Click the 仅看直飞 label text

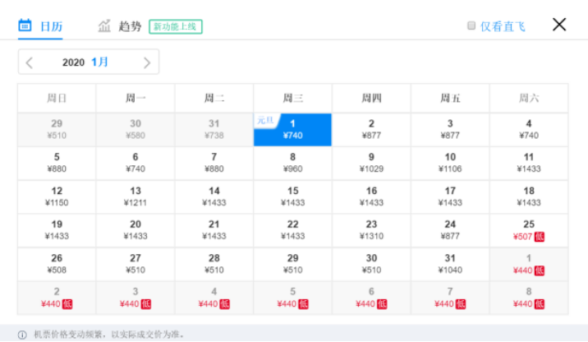click(x=503, y=26)
